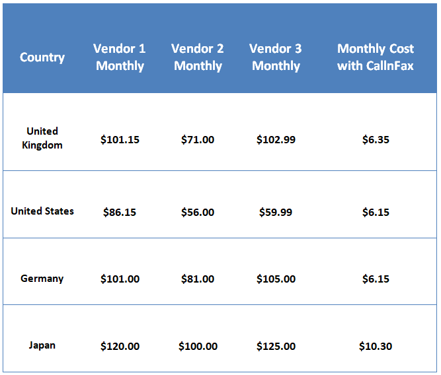Click the $120.00 Japan Vendor 1 cell

[x=120, y=347]
